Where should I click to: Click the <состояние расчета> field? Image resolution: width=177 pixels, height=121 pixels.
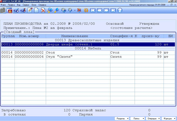point(131,28)
